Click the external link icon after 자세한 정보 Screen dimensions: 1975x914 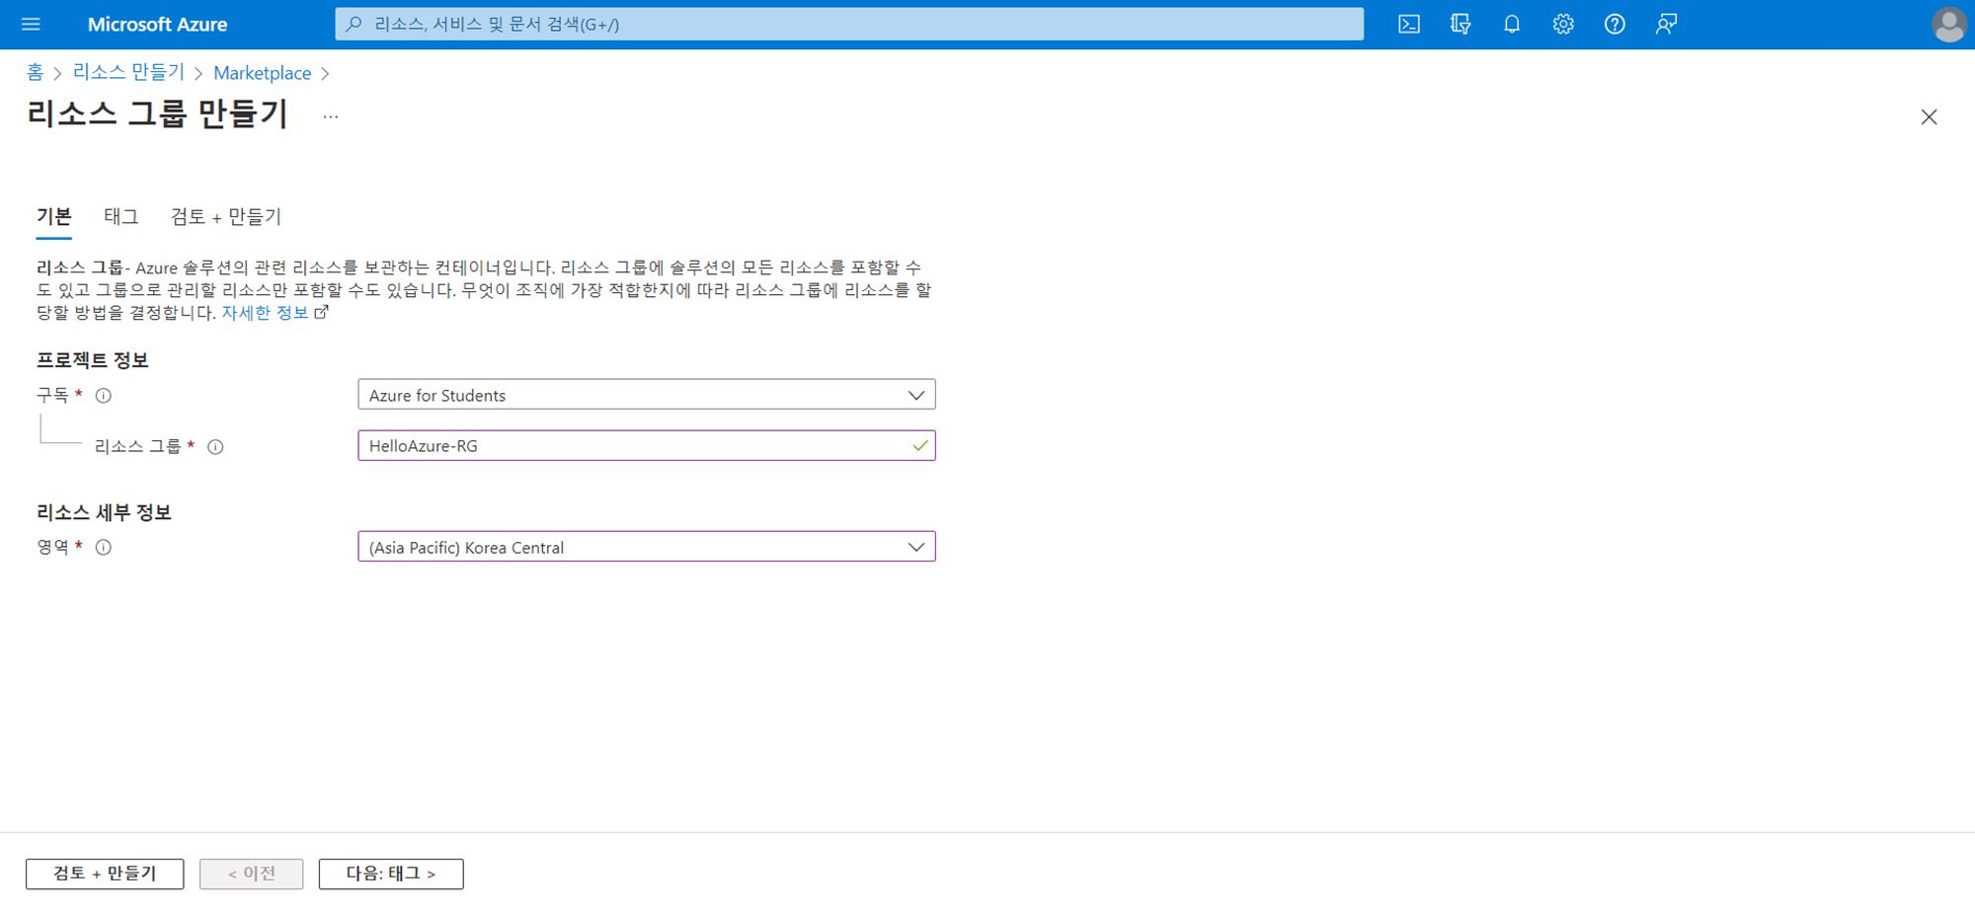tap(321, 312)
